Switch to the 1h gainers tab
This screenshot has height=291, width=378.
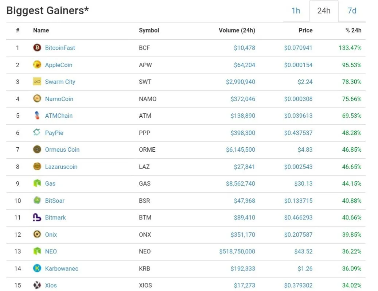pos(296,11)
